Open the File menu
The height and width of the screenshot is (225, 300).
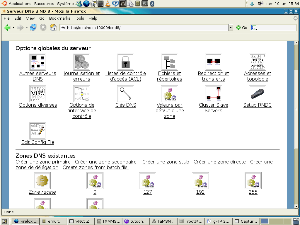click(7, 18)
